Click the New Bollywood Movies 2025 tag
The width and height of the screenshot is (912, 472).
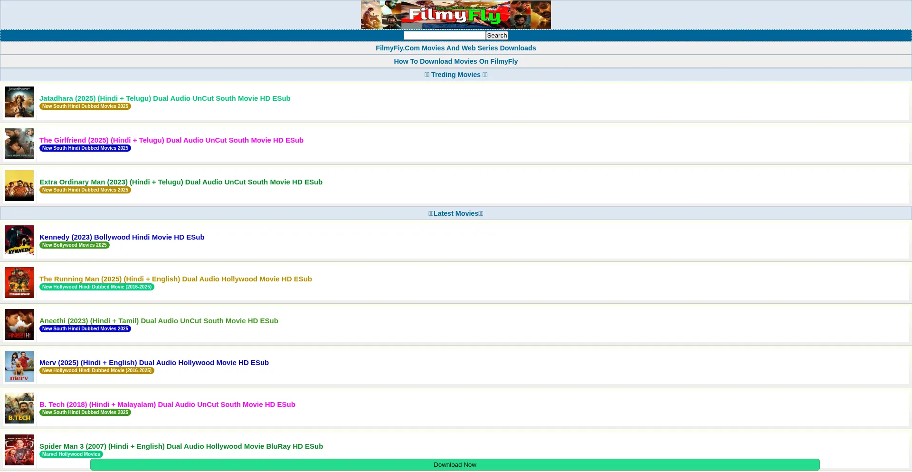coord(75,245)
